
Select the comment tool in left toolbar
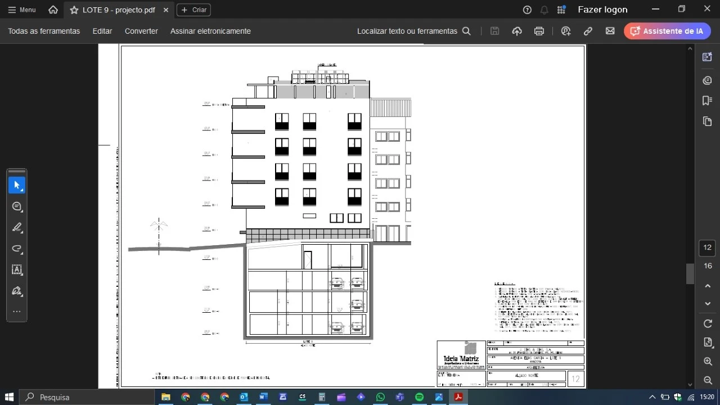coord(17,206)
